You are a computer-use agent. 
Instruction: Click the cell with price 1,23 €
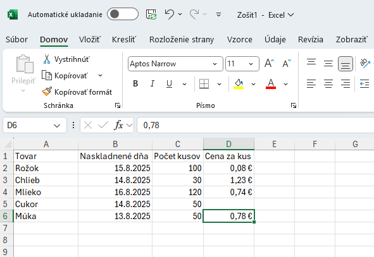[228, 180]
